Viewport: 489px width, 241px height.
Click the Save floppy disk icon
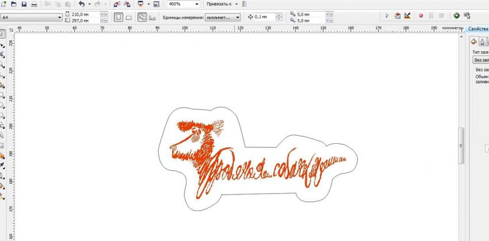(24, 4)
